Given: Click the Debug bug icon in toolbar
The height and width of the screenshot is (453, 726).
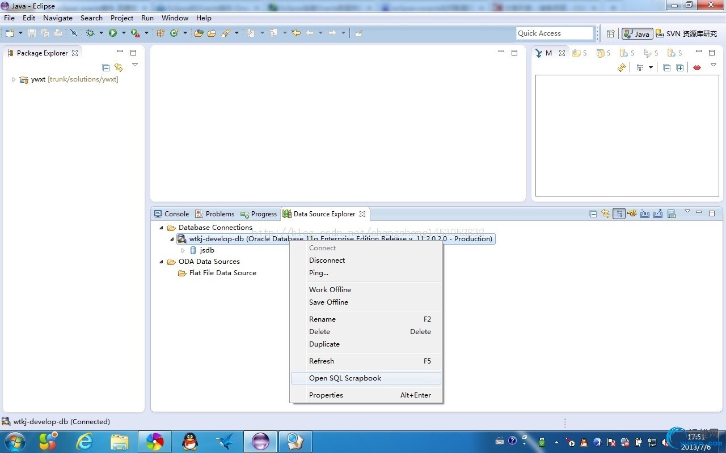Looking at the screenshot, I should click(x=90, y=33).
